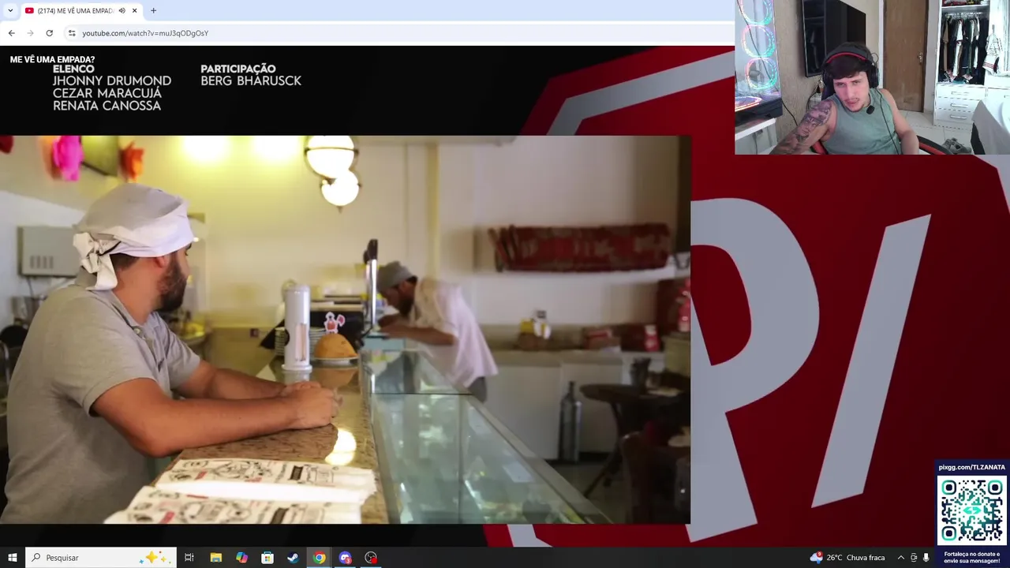Open Discord with notification badge on taskbar
The height and width of the screenshot is (568, 1010).
[x=345, y=558]
